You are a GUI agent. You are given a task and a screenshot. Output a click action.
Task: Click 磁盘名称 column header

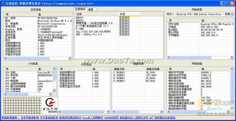pyautogui.click(x=129, y=69)
